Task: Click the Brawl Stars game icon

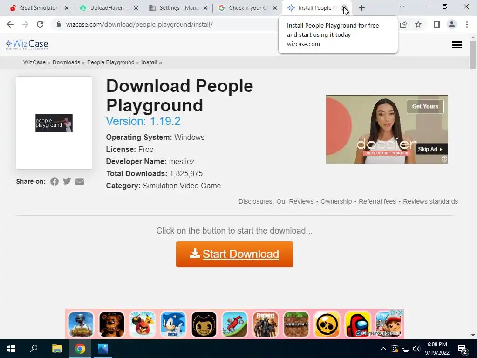Action: [327, 324]
